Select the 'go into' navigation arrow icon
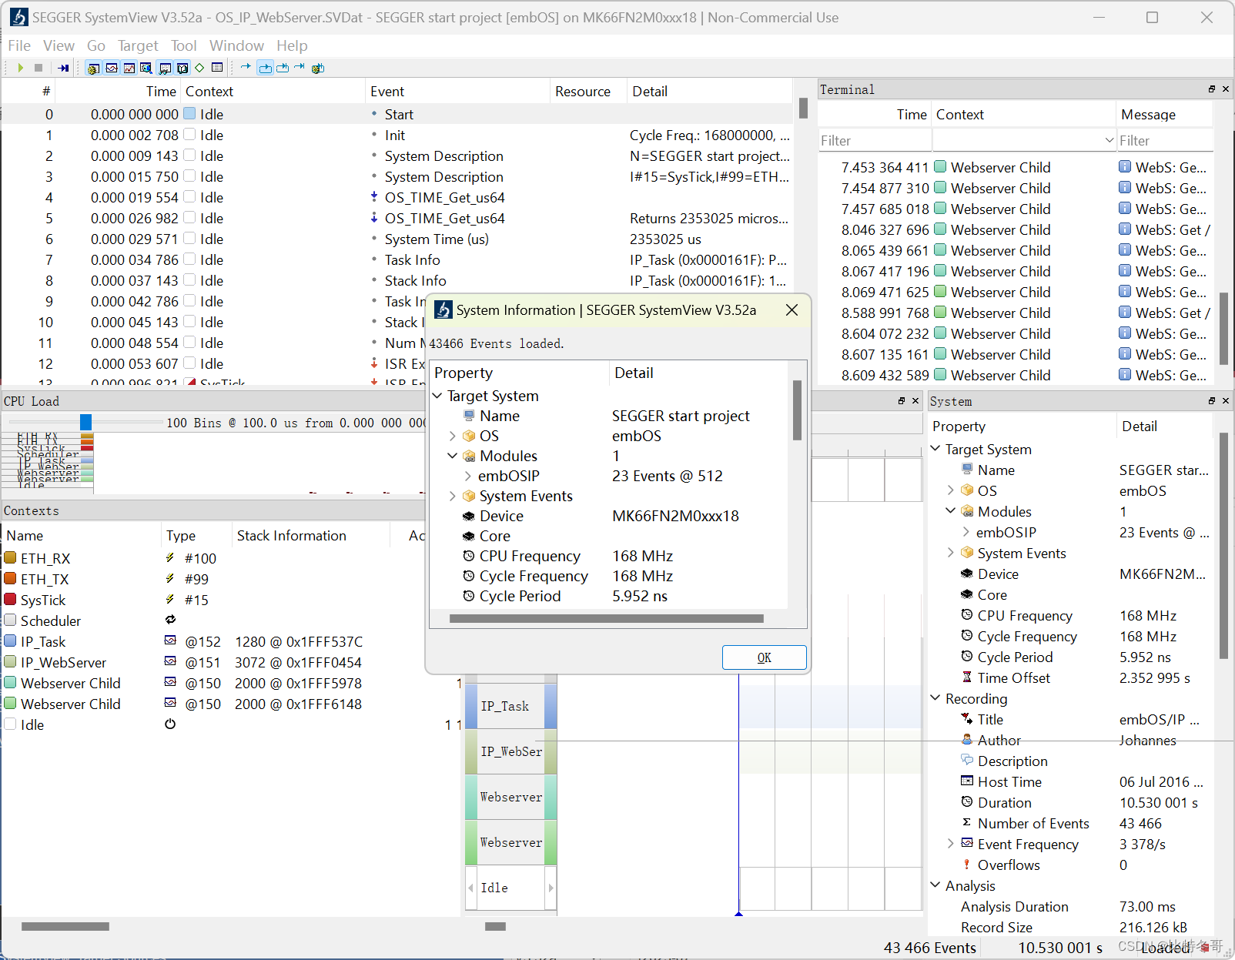 click(265, 68)
